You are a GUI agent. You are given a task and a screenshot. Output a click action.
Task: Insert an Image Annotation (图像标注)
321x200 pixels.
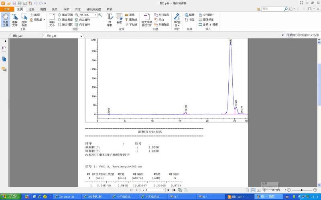pos(206,20)
